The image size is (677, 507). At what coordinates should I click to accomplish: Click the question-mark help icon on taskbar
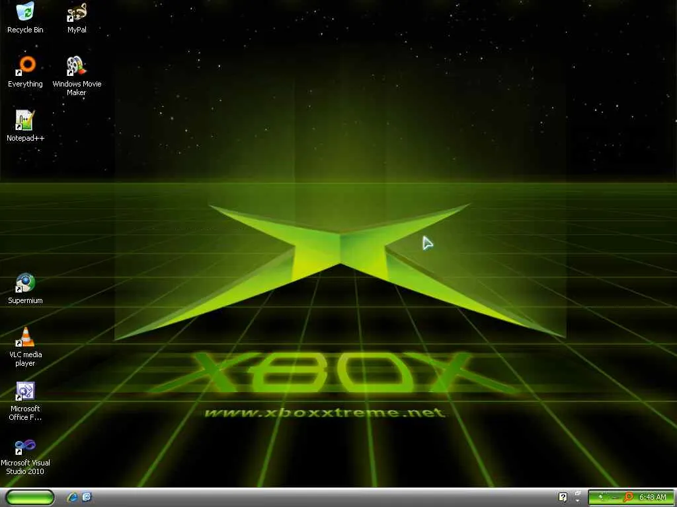pyautogui.click(x=563, y=497)
